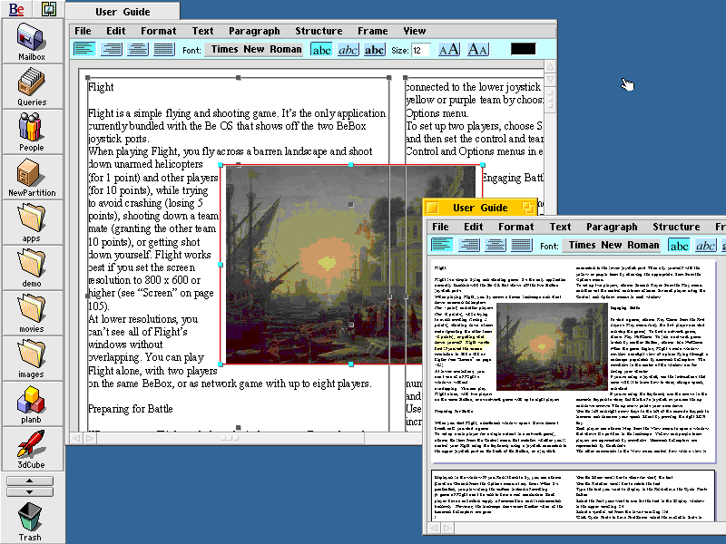Viewport: 726px width, 544px height.
Task: Open the Mailbox icon in the dock
Action: pyautogui.click(x=32, y=42)
